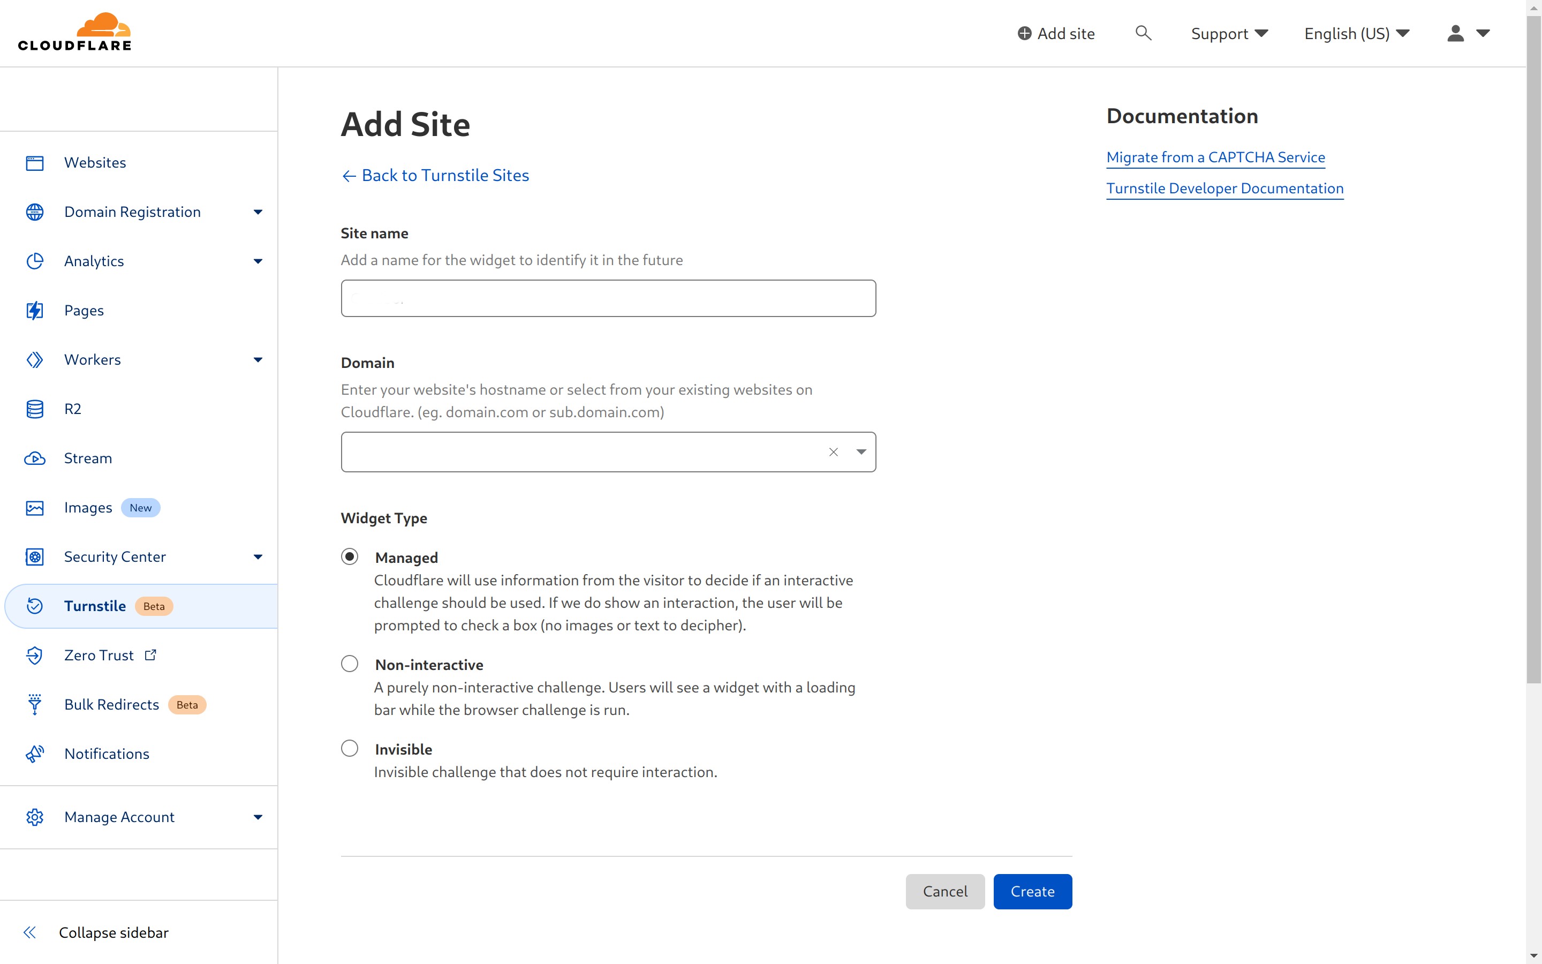The height and width of the screenshot is (964, 1542).
Task: Click the Bulk Redirects funnel icon
Action: point(34,704)
